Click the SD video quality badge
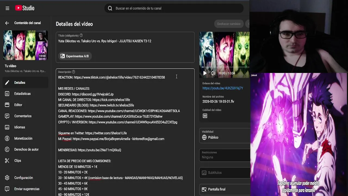348x196 pixels. (x=205, y=116)
